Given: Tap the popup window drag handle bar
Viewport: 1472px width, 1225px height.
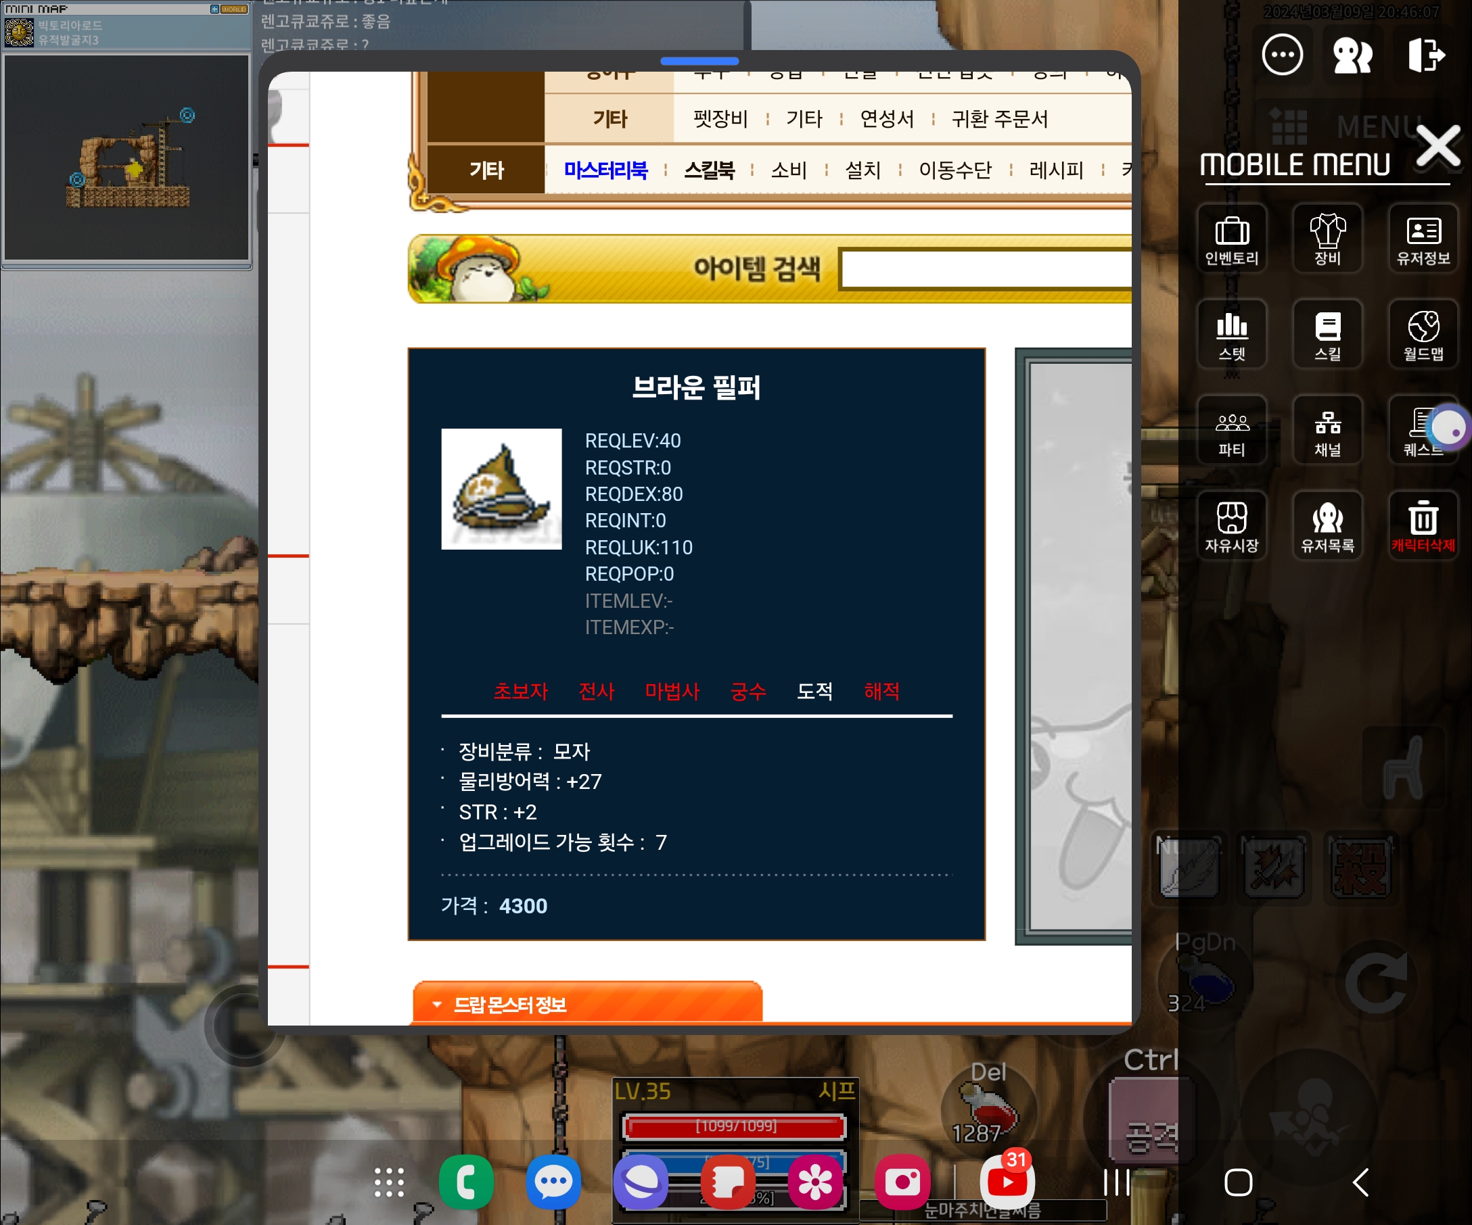Looking at the screenshot, I should point(699,61).
